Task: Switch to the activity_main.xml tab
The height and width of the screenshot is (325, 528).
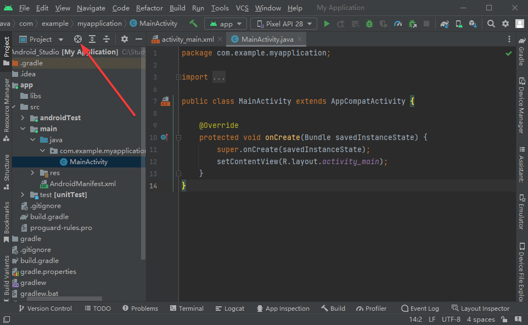Action: pyautogui.click(x=188, y=39)
